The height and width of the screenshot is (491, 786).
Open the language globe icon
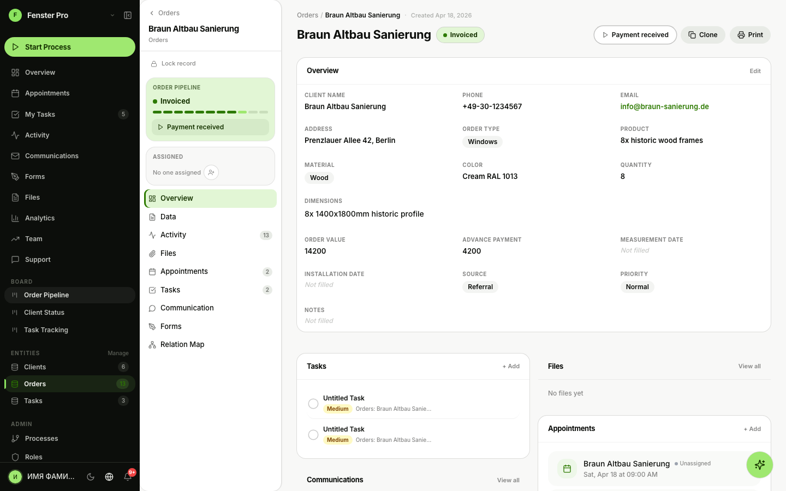click(x=109, y=477)
